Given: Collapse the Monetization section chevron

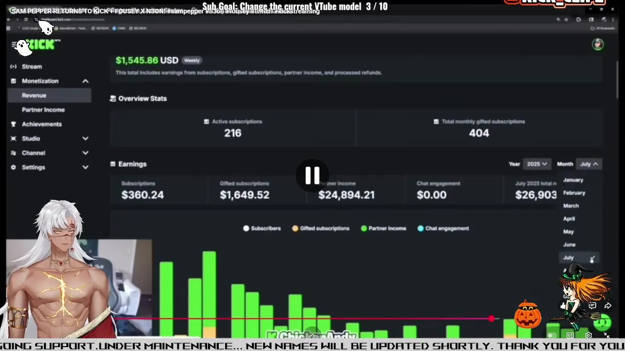Looking at the screenshot, I should [85, 81].
